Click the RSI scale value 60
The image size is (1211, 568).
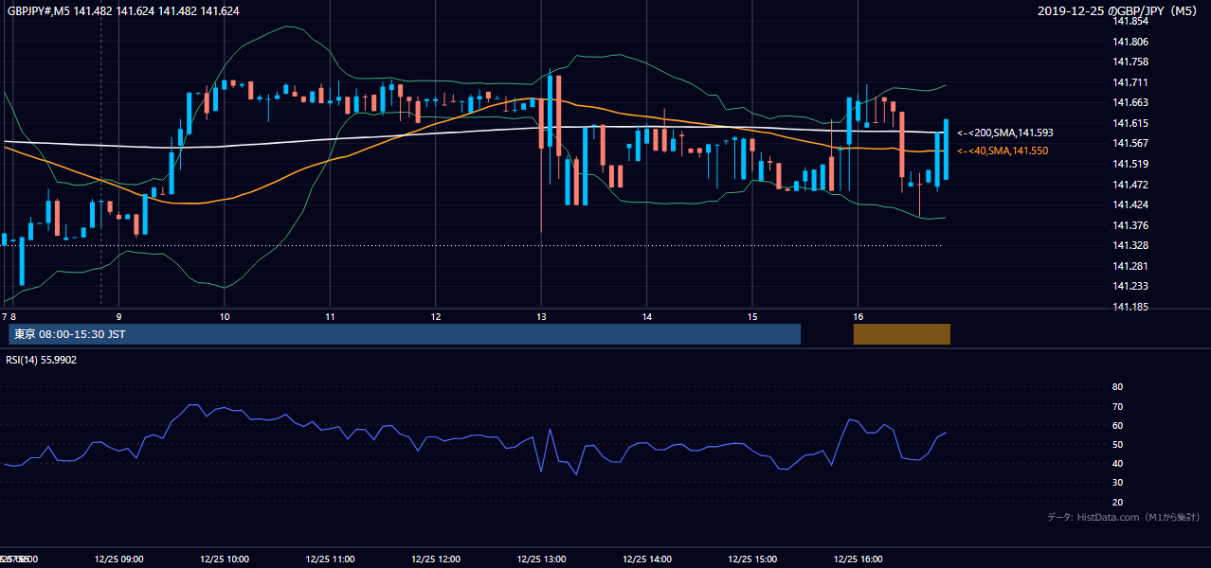(x=1117, y=425)
